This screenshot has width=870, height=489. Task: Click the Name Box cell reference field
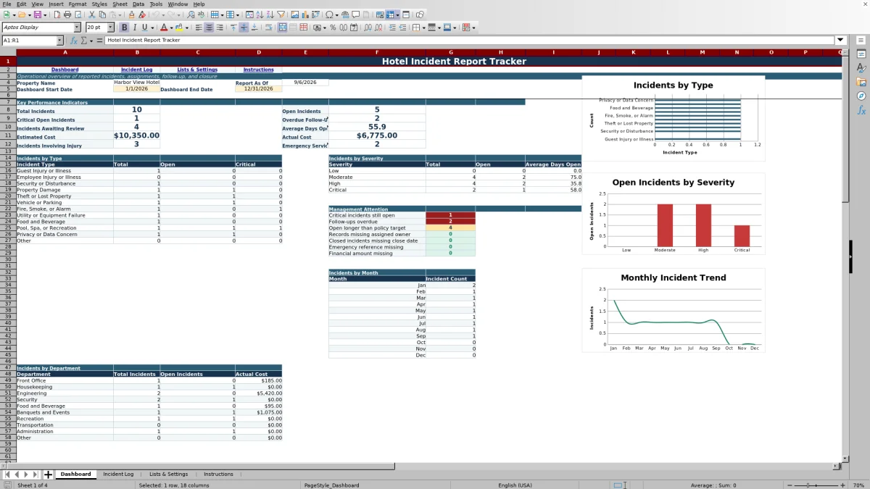click(x=28, y=41)
